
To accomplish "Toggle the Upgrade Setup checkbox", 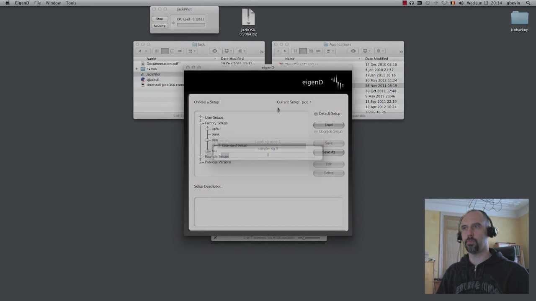I will coord(316,132).
